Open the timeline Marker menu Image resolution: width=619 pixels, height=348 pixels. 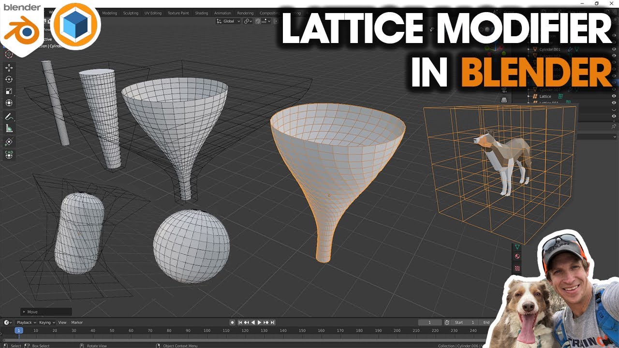(77, 322)
